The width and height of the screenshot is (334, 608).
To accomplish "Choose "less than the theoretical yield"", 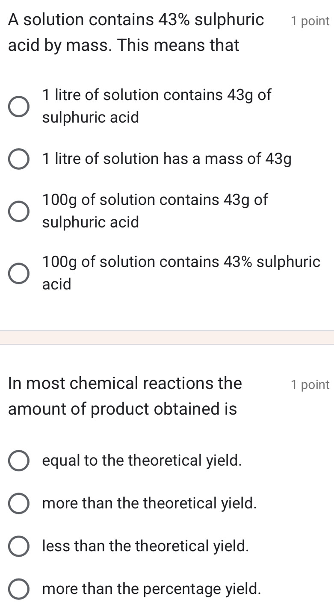I will pyautogui.click(x=18, y=546).
